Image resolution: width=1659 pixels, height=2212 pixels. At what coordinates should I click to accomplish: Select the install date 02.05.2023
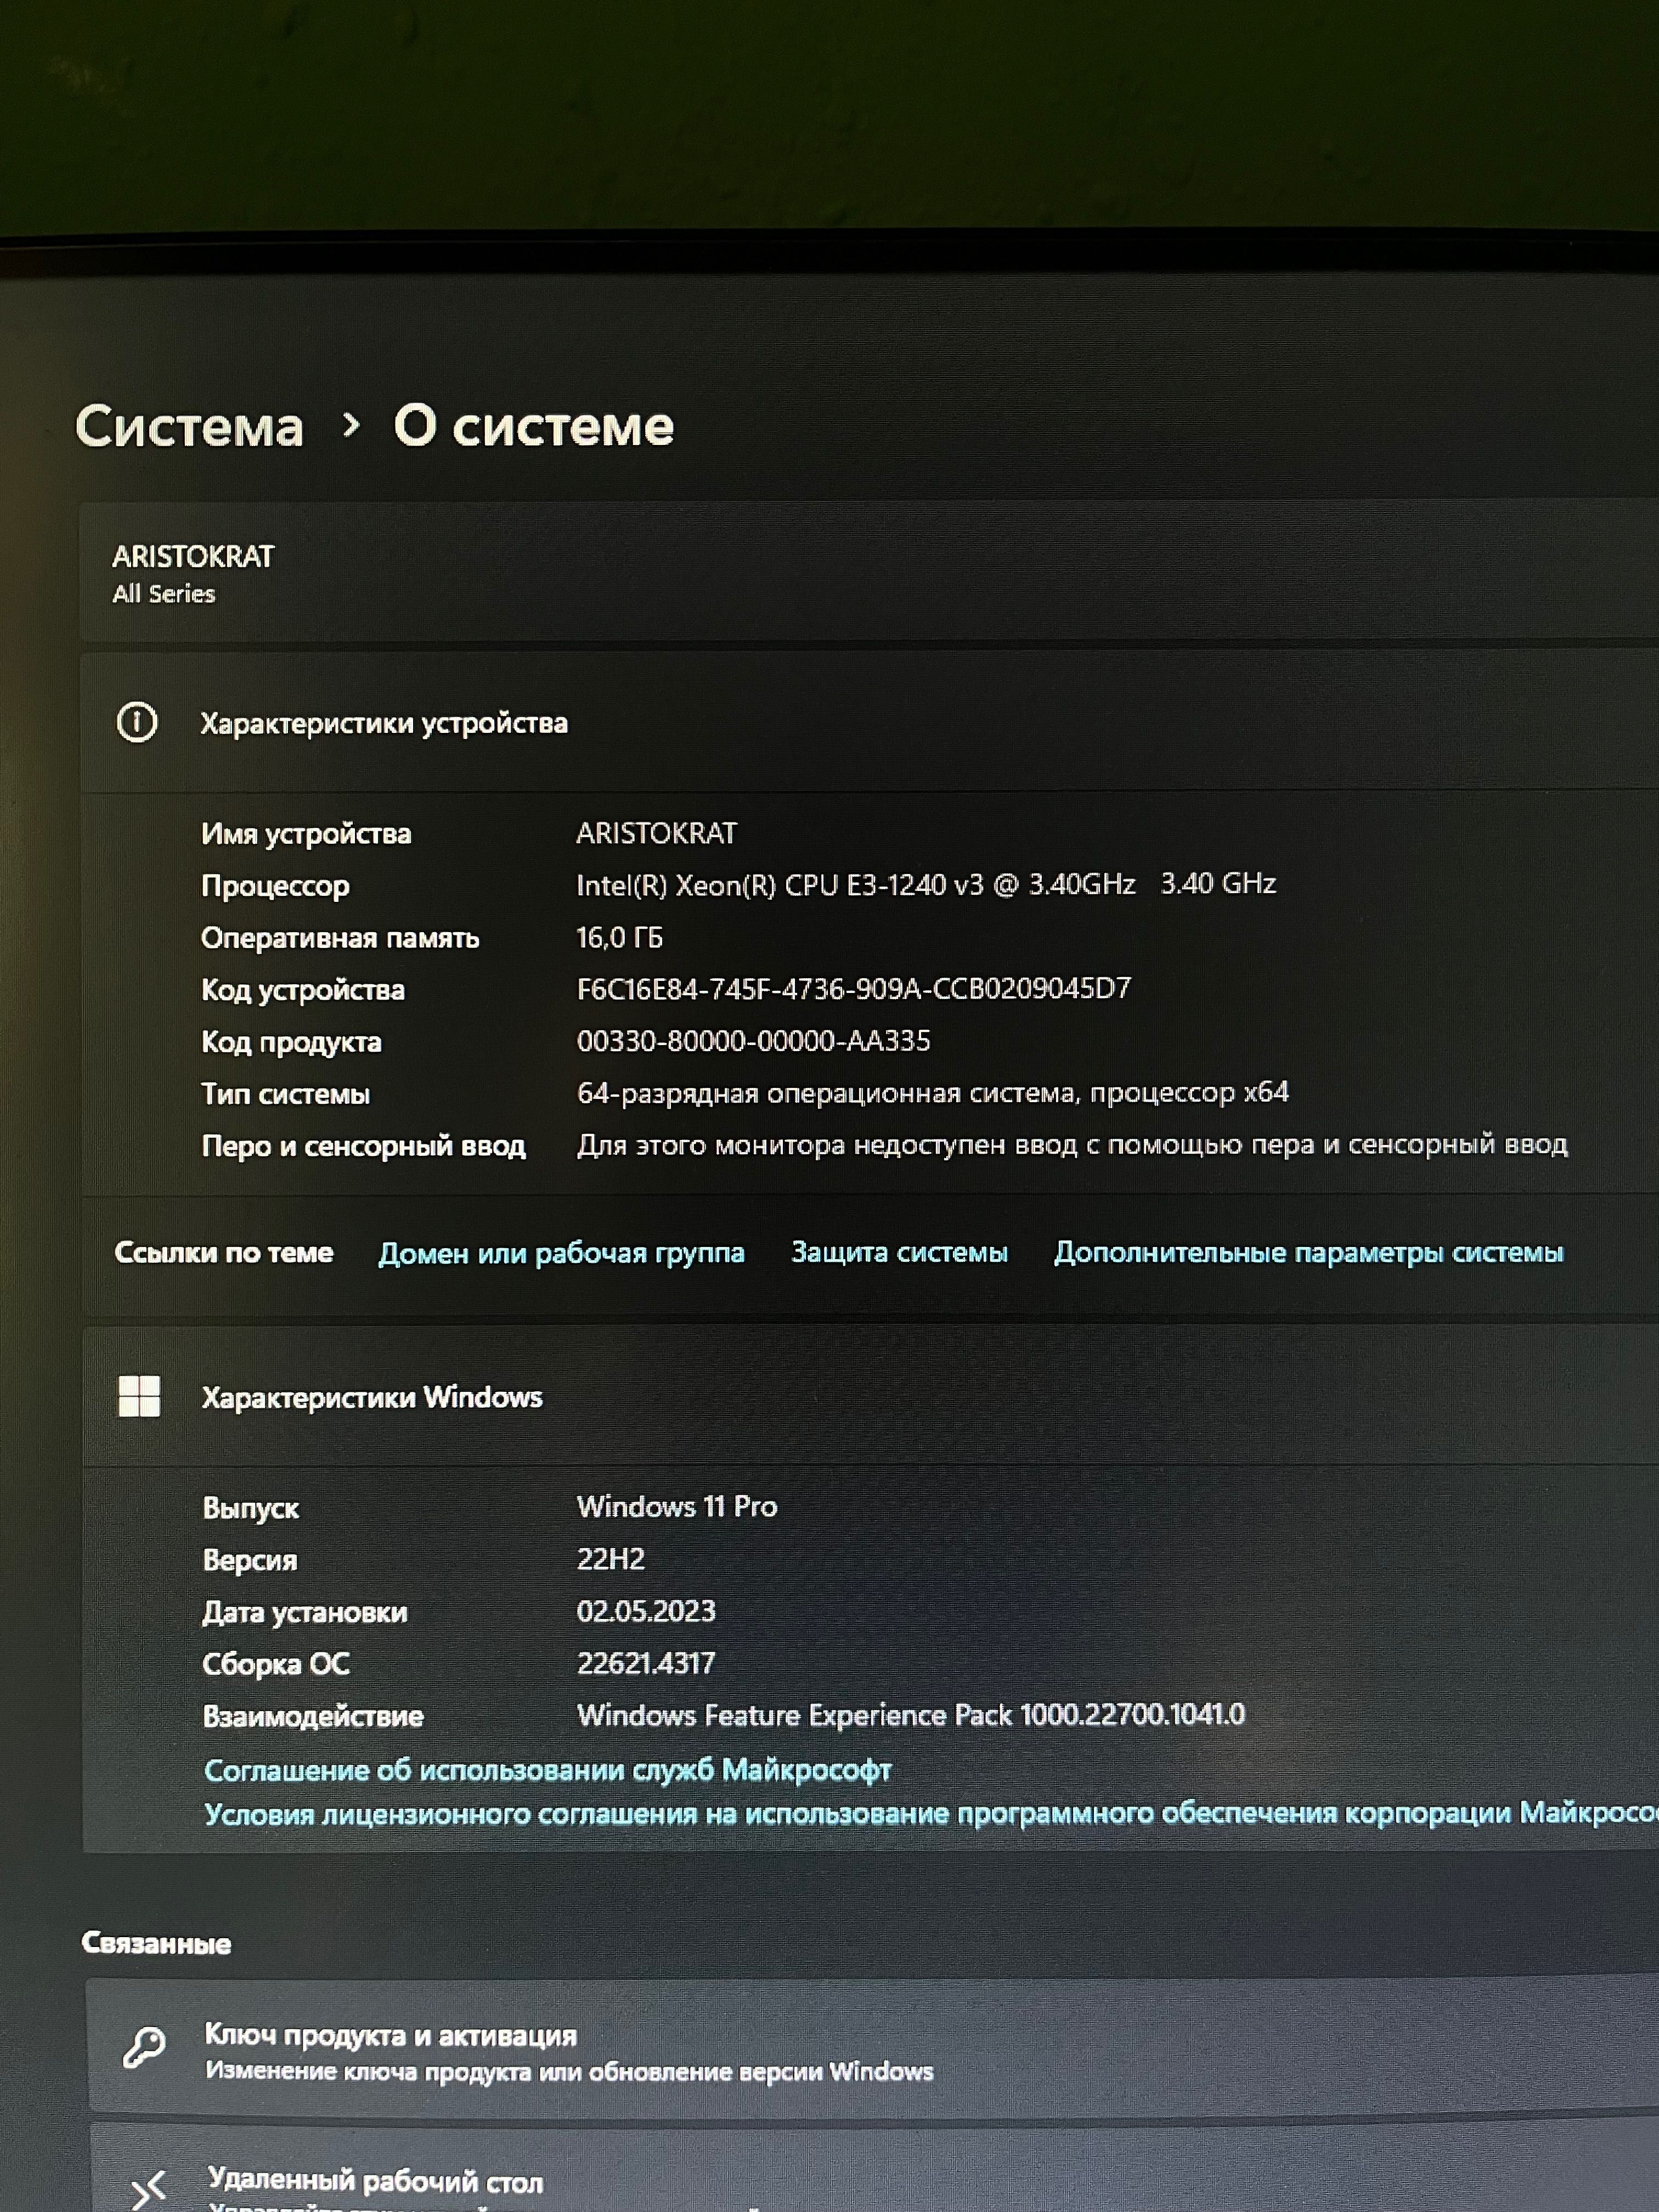point(646,1611)
